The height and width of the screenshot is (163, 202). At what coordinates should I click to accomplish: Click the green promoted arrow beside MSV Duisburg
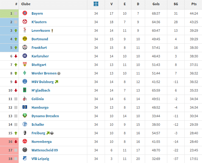coord(57,82)
